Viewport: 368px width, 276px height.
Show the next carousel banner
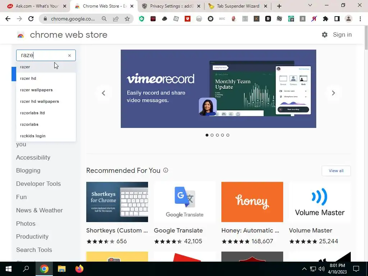pyautogui.click(x=333, y=93)
